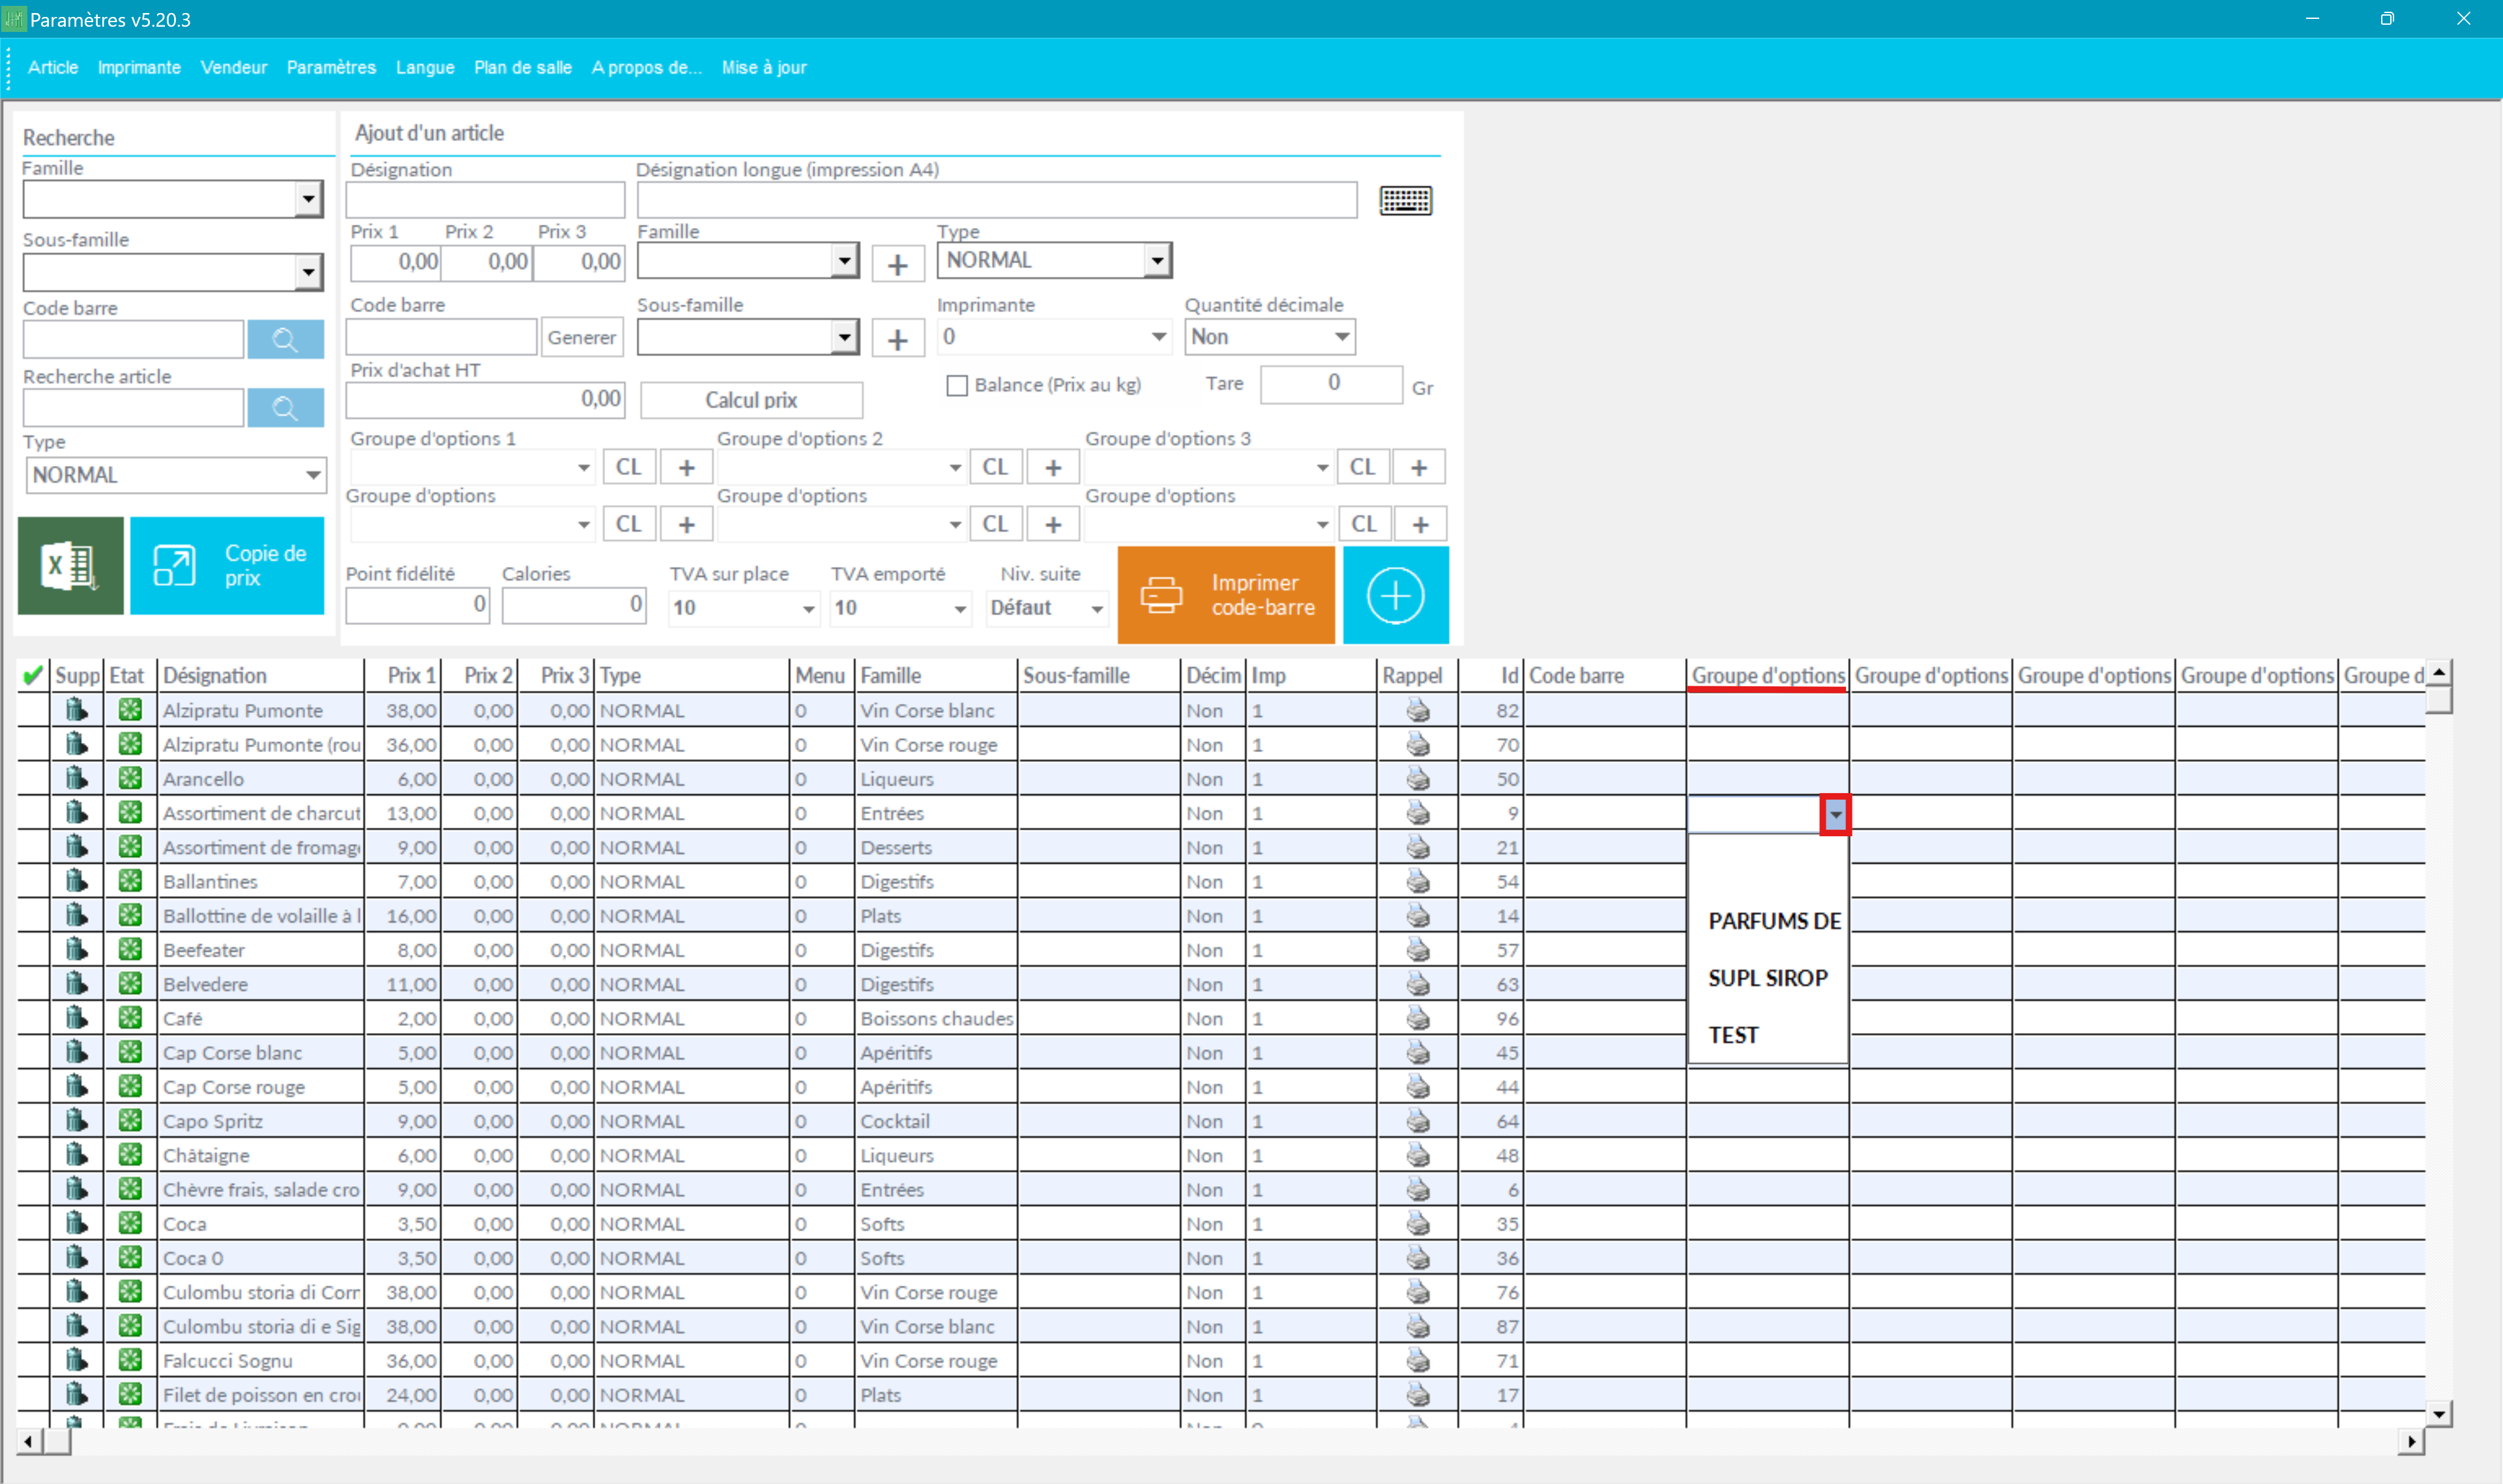Toggle the Balance (Prix au kg) checkbox
The width and height of the screenshot is (2503, 1484).
tap(957, 386)
